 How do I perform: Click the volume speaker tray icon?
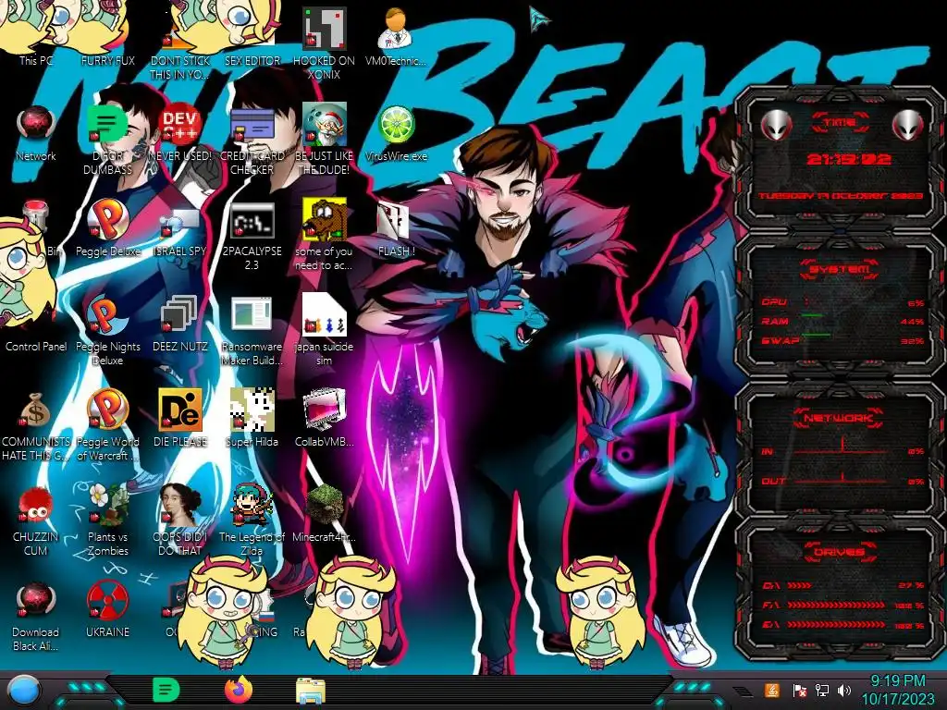(x=844, y=690)
